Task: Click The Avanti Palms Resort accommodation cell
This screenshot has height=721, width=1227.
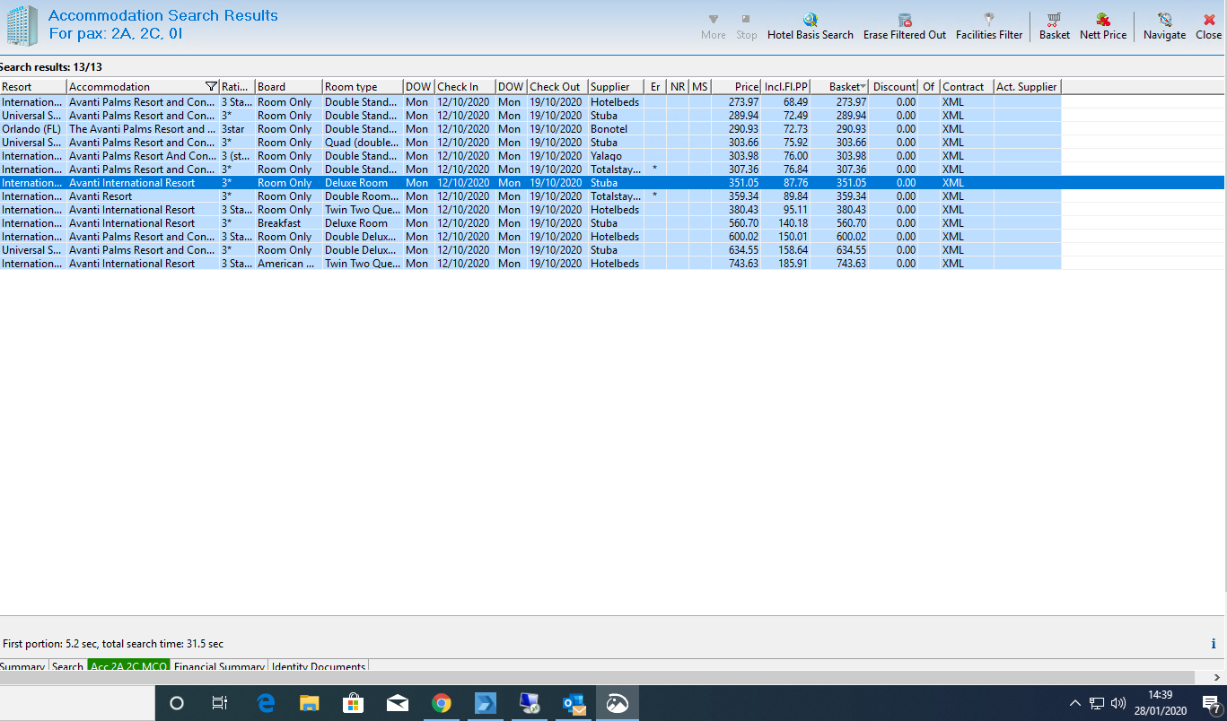Action: tap(143, 129)
